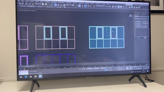This screenshot has height=92, width=164.
Task: Click the Redo arrow icon
Action: click(23, 4)
